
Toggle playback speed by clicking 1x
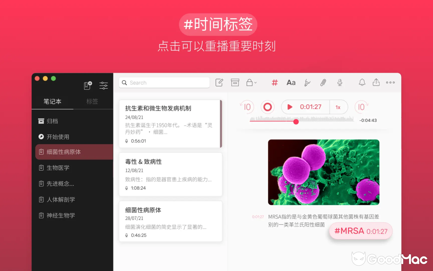pos(339,107)
